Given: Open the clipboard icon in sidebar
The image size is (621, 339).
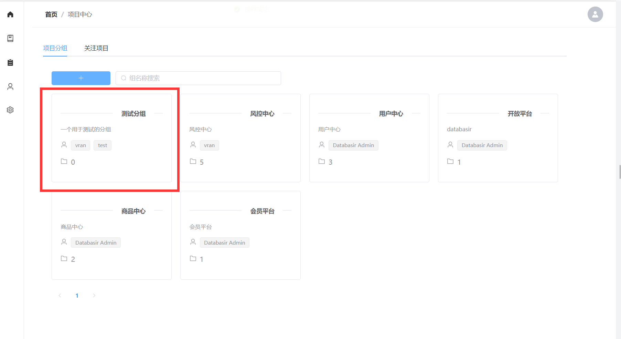Looking at the screenshot, I should coord(10,62).
